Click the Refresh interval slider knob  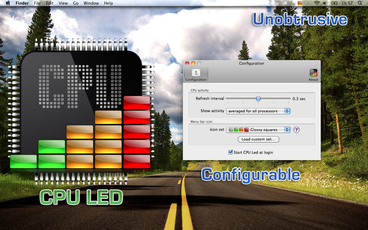tap(258, 99)
